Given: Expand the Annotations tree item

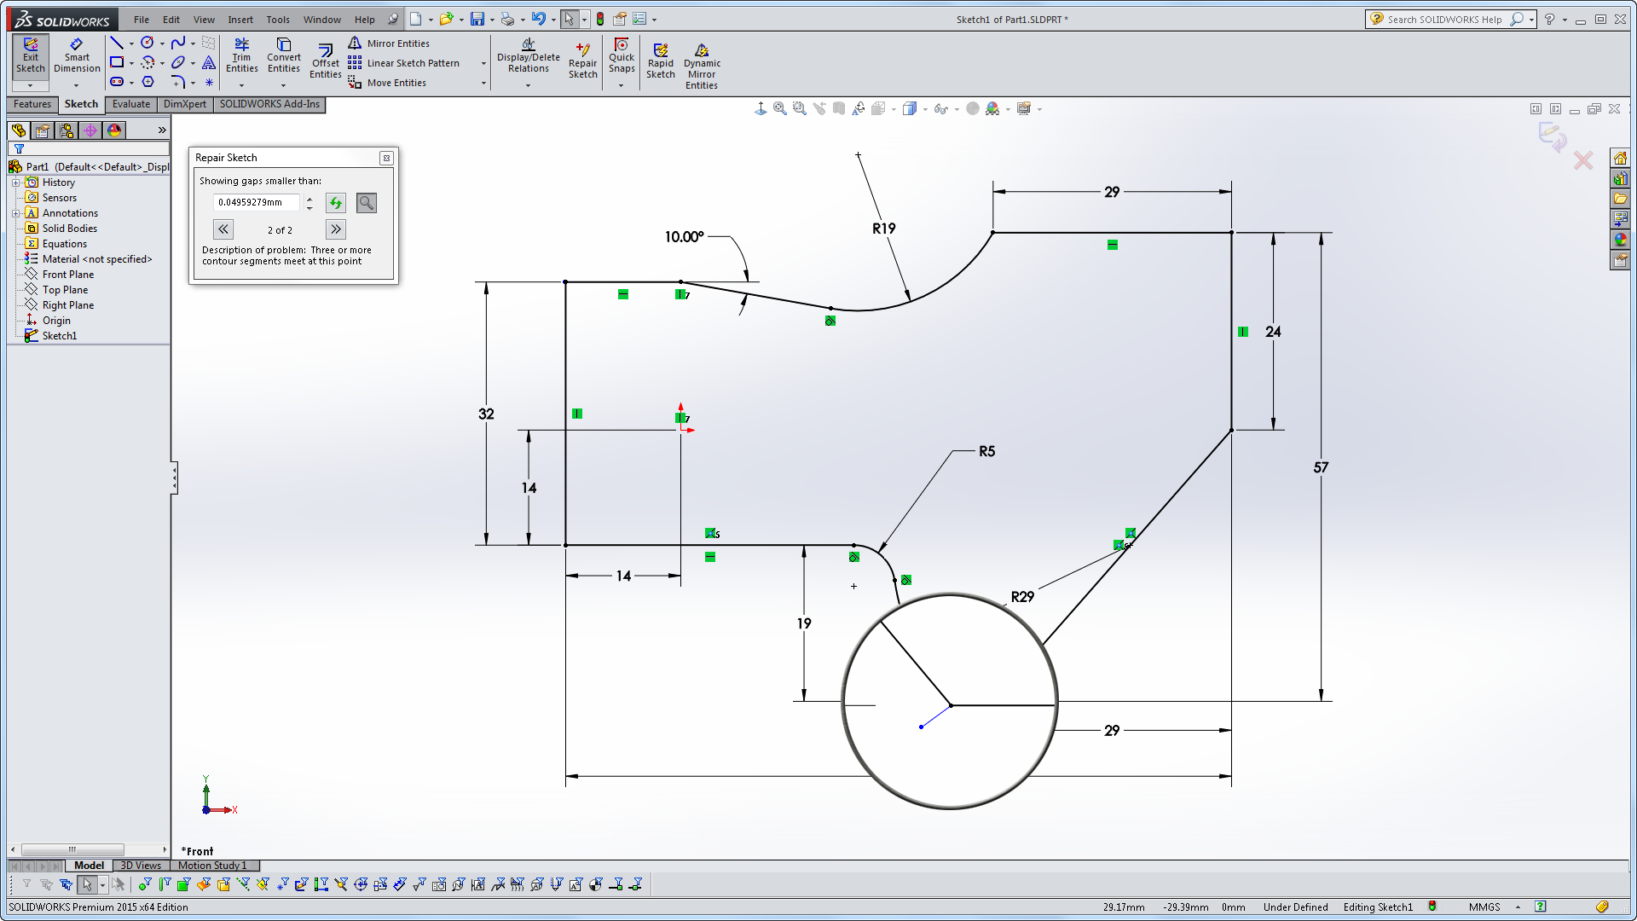Looking at the screenshot, I should pos(14,212).
